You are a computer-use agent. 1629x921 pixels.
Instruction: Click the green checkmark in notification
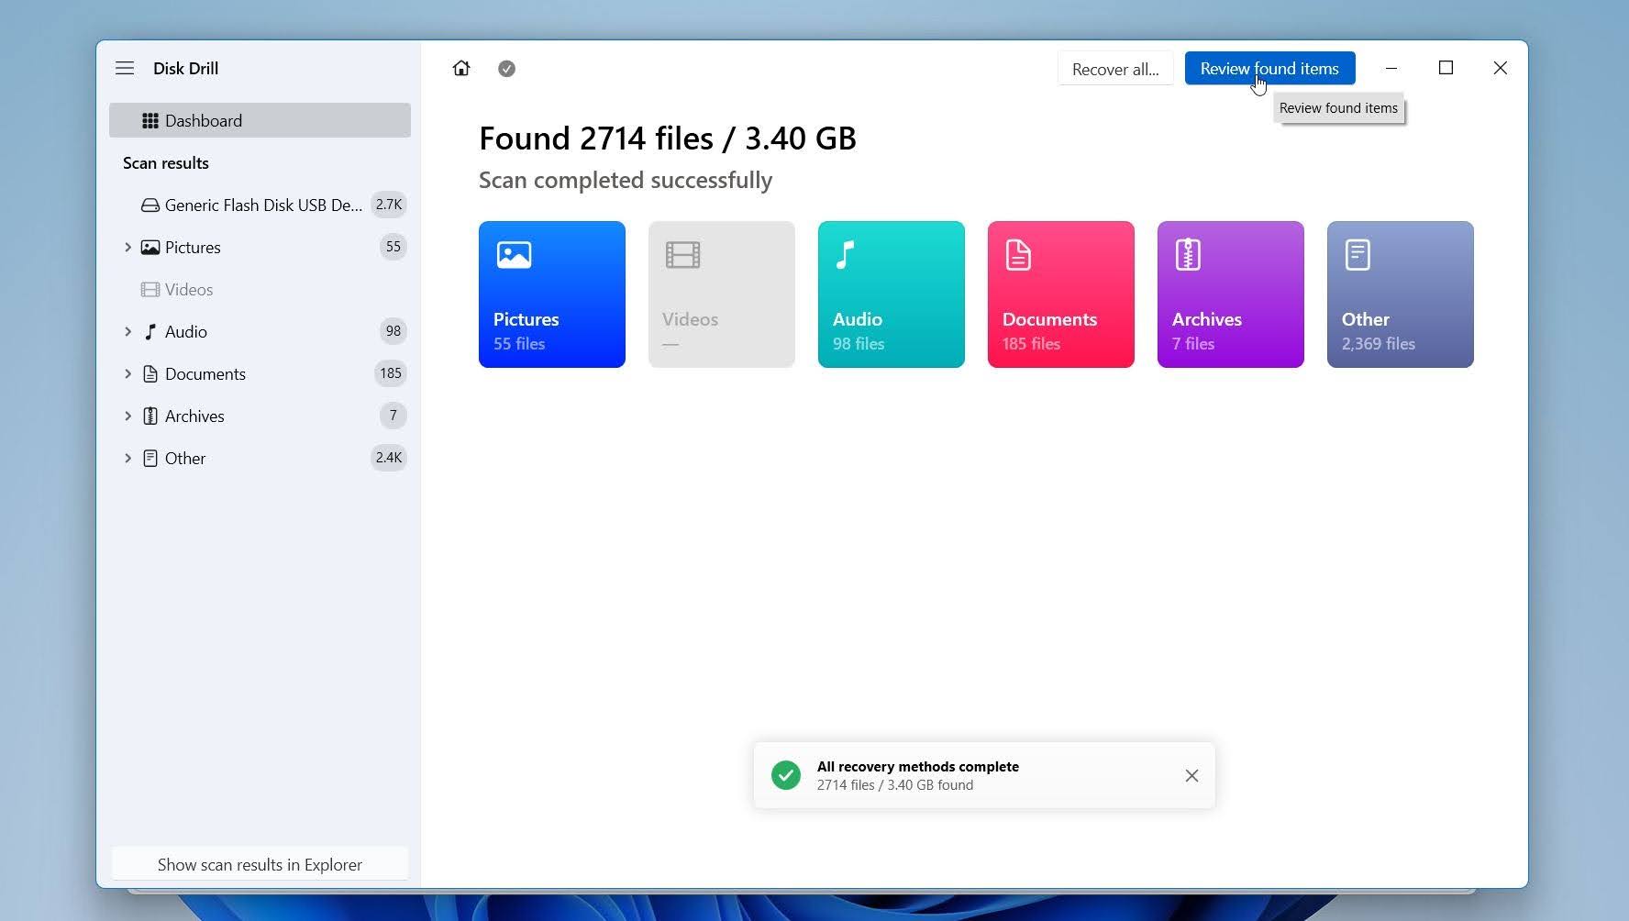click(786, 775)
